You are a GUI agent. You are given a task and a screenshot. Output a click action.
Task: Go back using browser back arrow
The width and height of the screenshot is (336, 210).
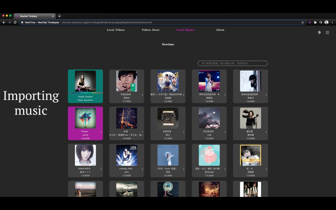point(4,22)
